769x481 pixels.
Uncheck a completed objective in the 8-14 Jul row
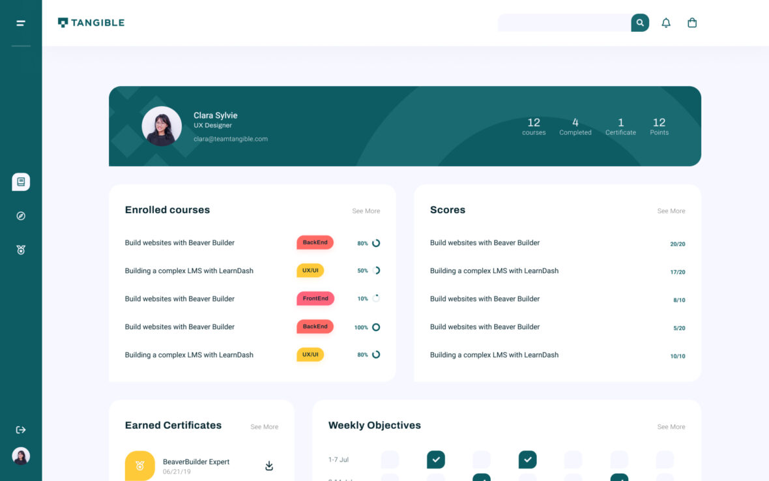(x=482, y=478)
